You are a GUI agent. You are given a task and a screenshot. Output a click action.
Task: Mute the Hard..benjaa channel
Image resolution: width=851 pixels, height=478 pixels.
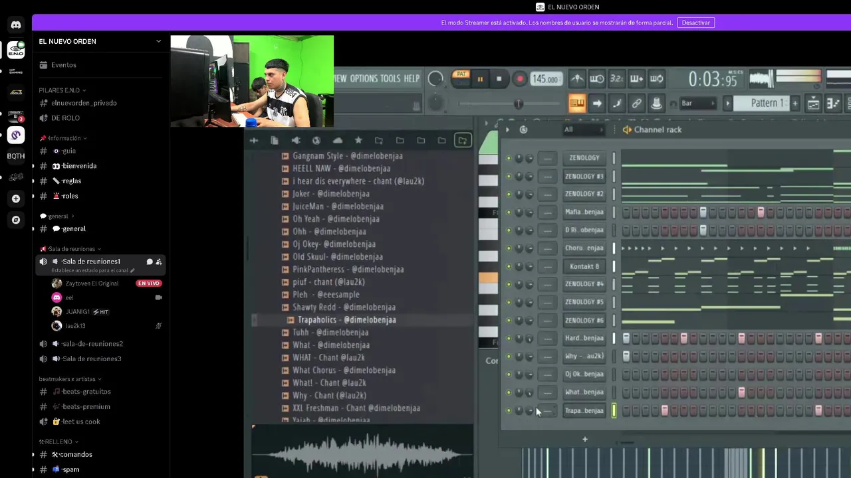509,339
